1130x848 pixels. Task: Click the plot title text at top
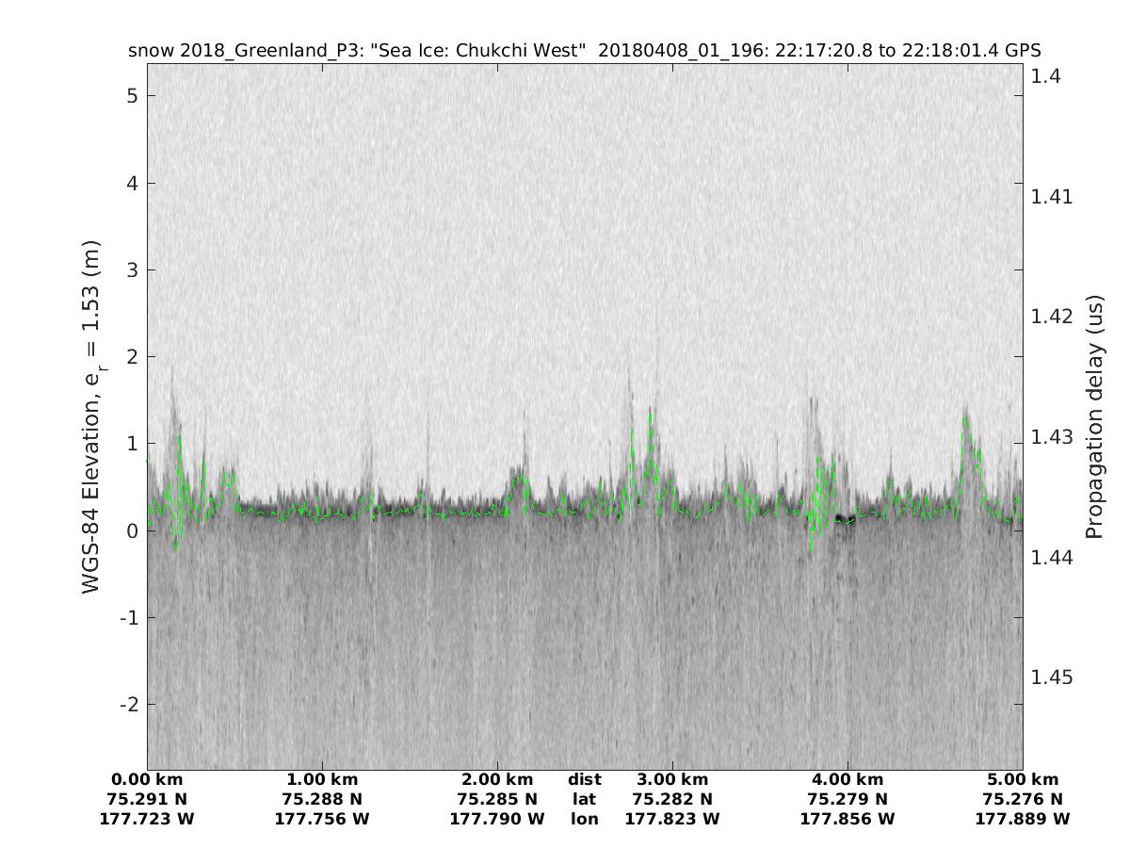tap(584, 51)
